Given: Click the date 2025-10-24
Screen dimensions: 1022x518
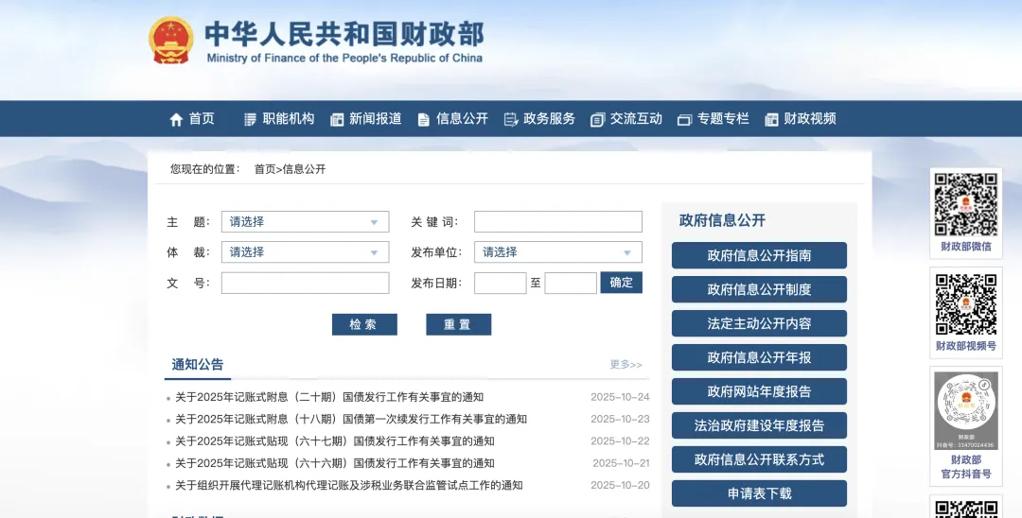Looking at the screenshot, I should click(620, 397).
